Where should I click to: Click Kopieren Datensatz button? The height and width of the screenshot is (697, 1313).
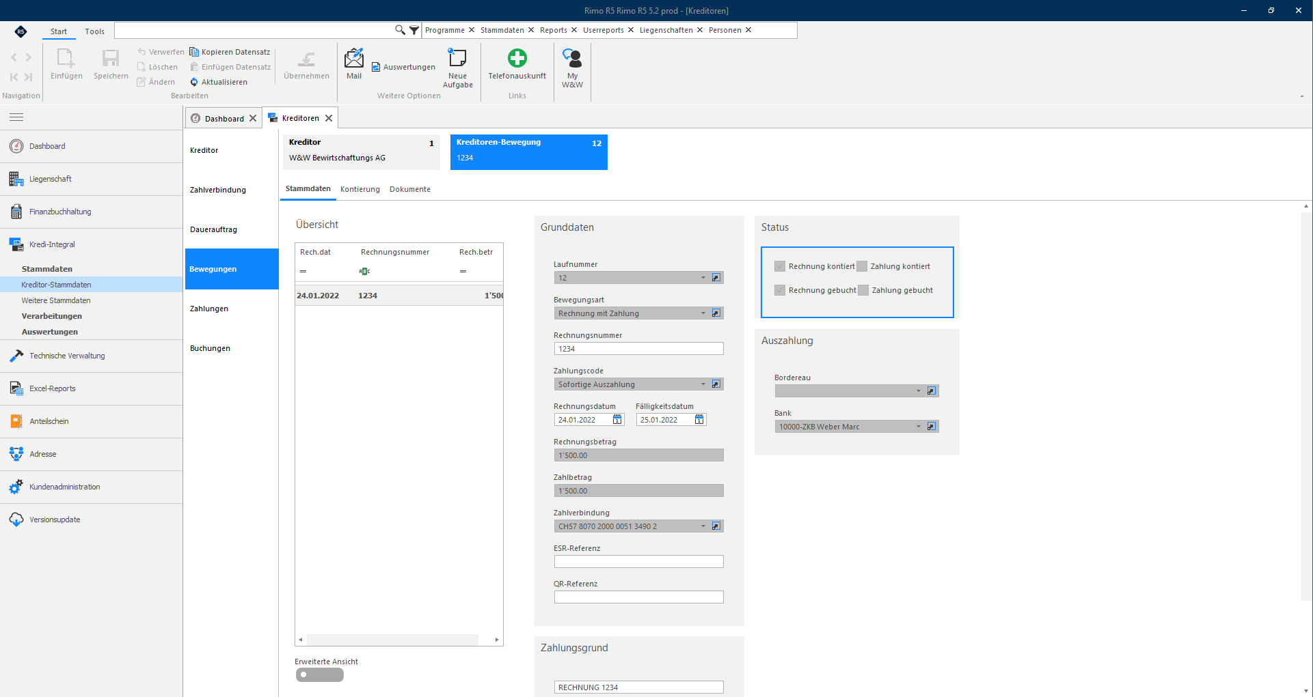(x=230, y=52)
